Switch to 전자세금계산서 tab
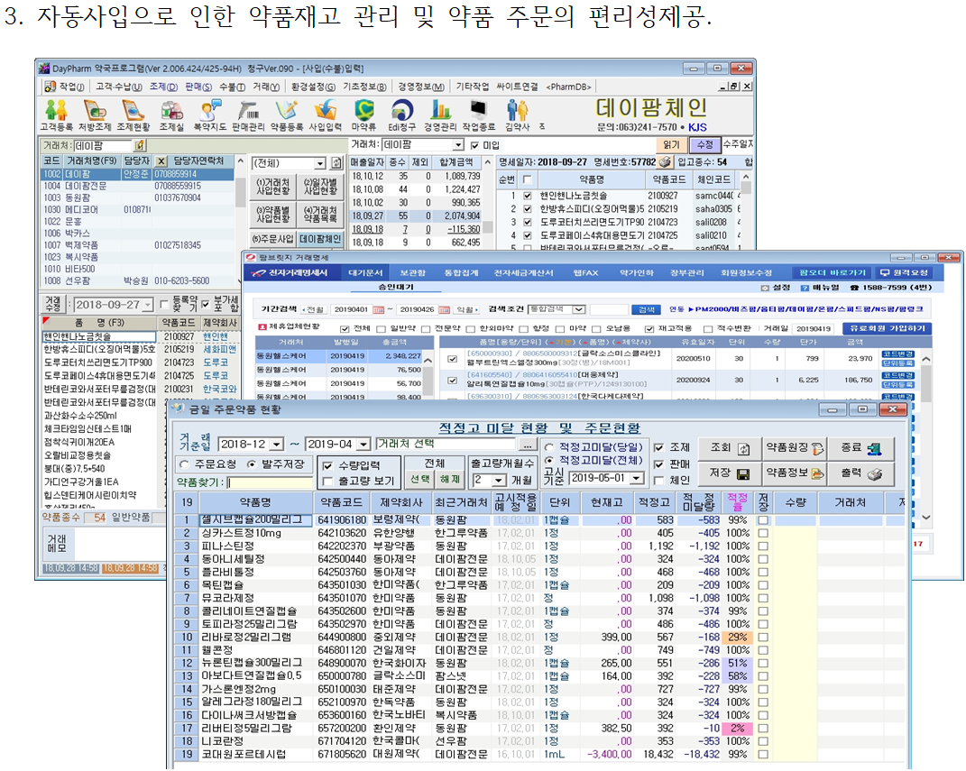Viewport: 966px width, 771px height. click(x=523, y=273)
